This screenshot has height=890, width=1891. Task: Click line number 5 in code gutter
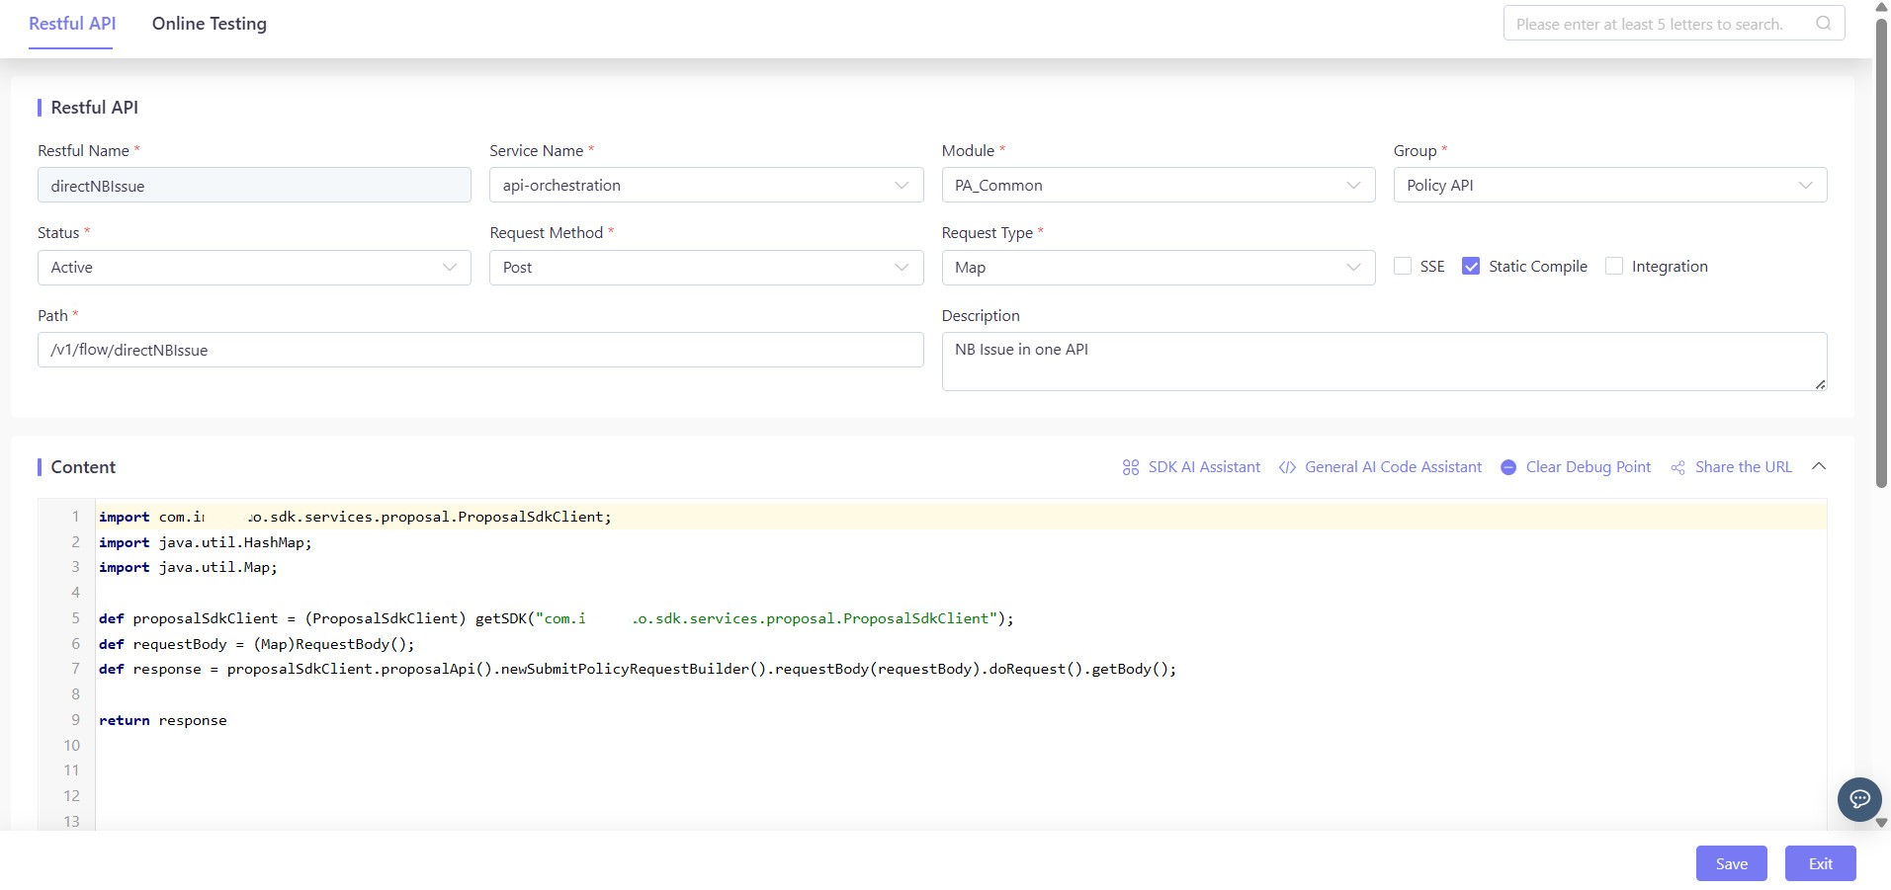pos(75,618)
